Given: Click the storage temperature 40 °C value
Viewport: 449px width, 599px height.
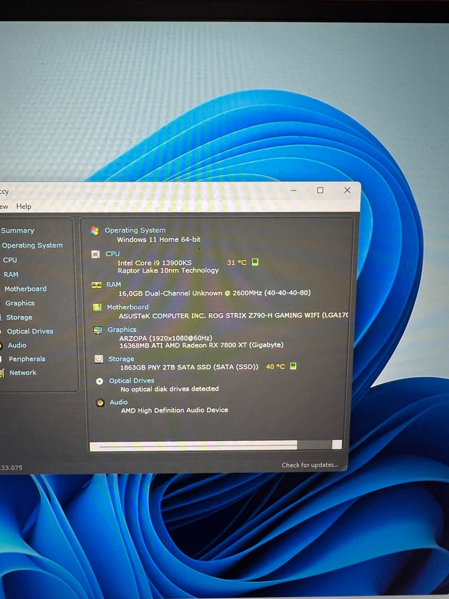Looking at the screenshot, I should click(x=275, y=366).
